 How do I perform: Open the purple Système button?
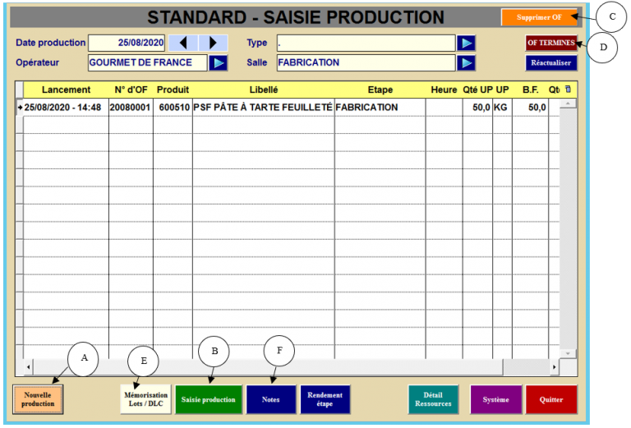click(495, 399)
